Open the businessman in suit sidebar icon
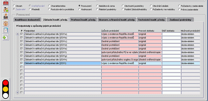This screenshot has height=101, width=208. [6, 16]
